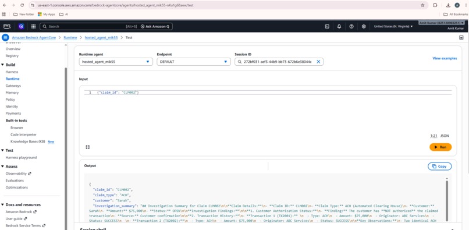Copy the output
The image size is (469, 230).
click(x=440, y=167)
